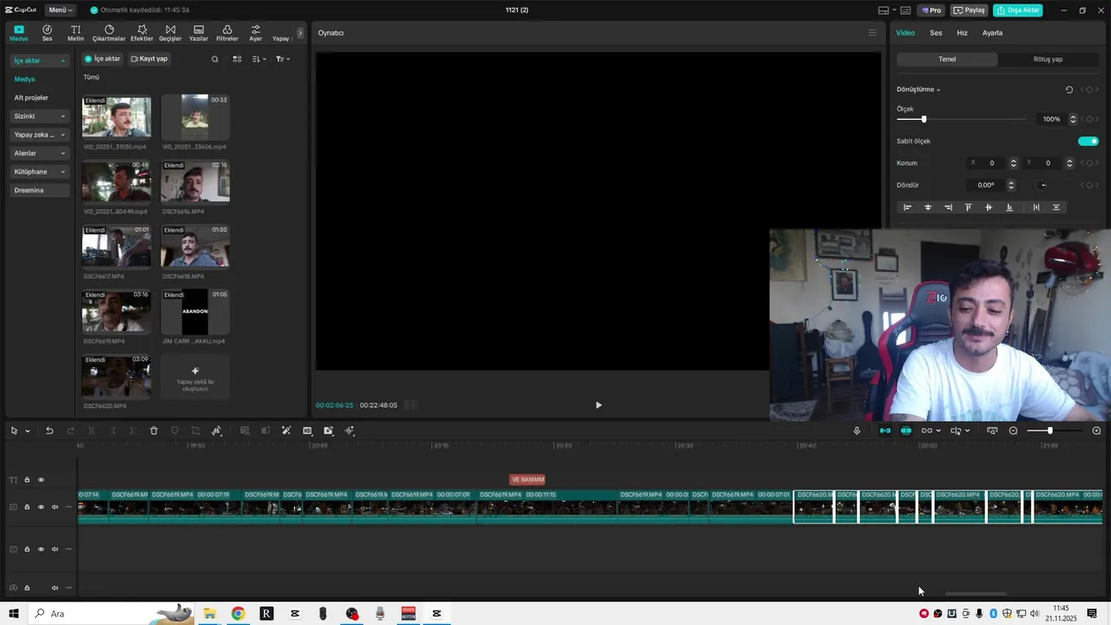Expand the Yapay zeka sidebar section
Image resolution: width=1111 pixels, height=625 pixels.
pos(39,135)
